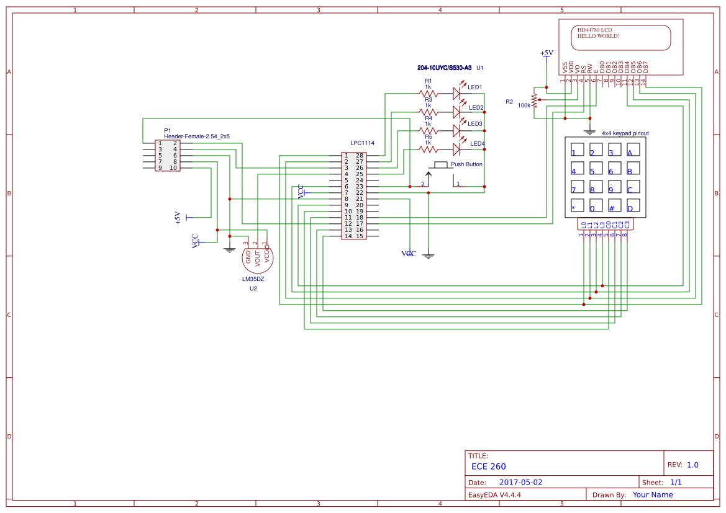Click the ECE 260 title text
This screenshot has width=726, height=513.
coord(488,466)
